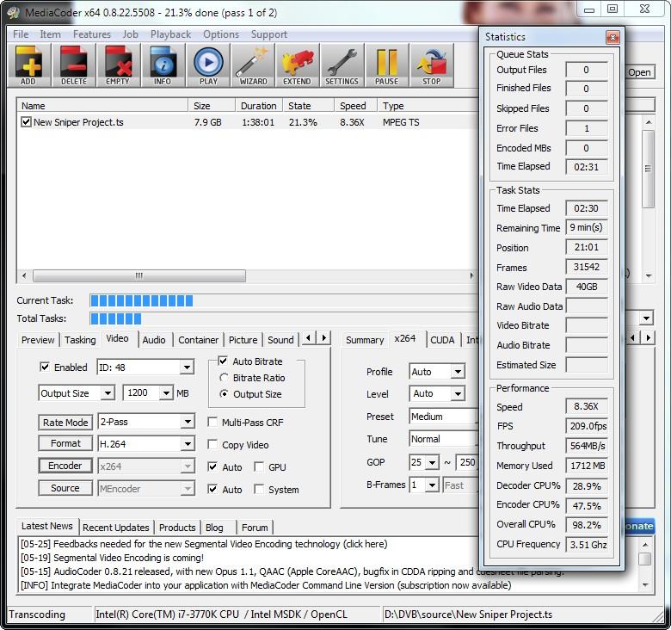Switch to the Container tab
This screenshot has width=671, height=630.
point(198,340)
